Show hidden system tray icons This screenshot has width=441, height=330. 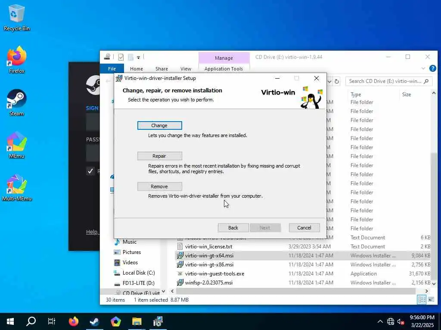380,321
